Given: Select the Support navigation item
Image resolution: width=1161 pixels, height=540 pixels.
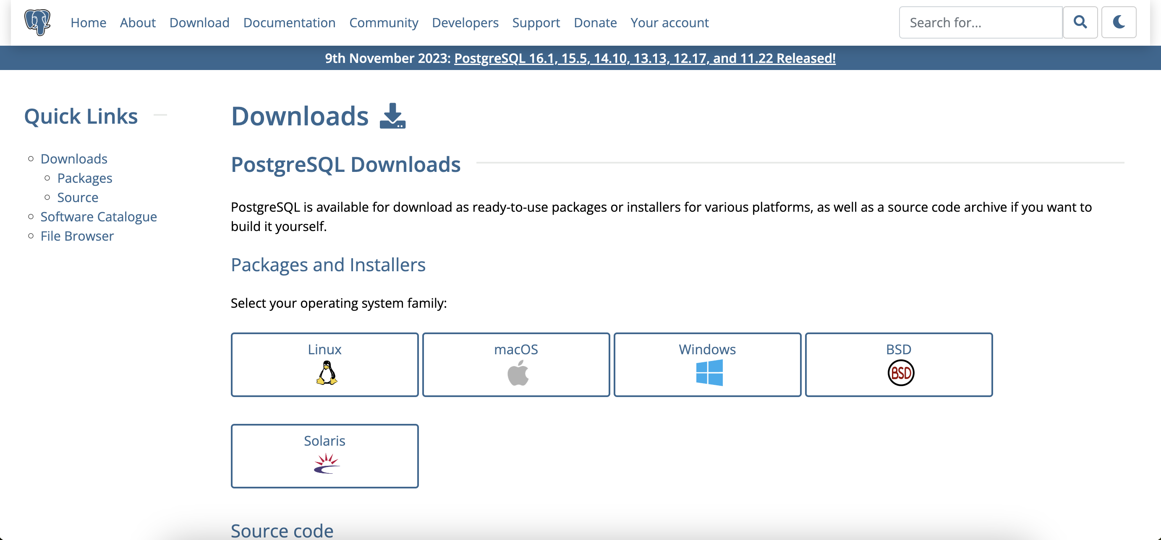Looking at the screenshot, I should [536, 22].
